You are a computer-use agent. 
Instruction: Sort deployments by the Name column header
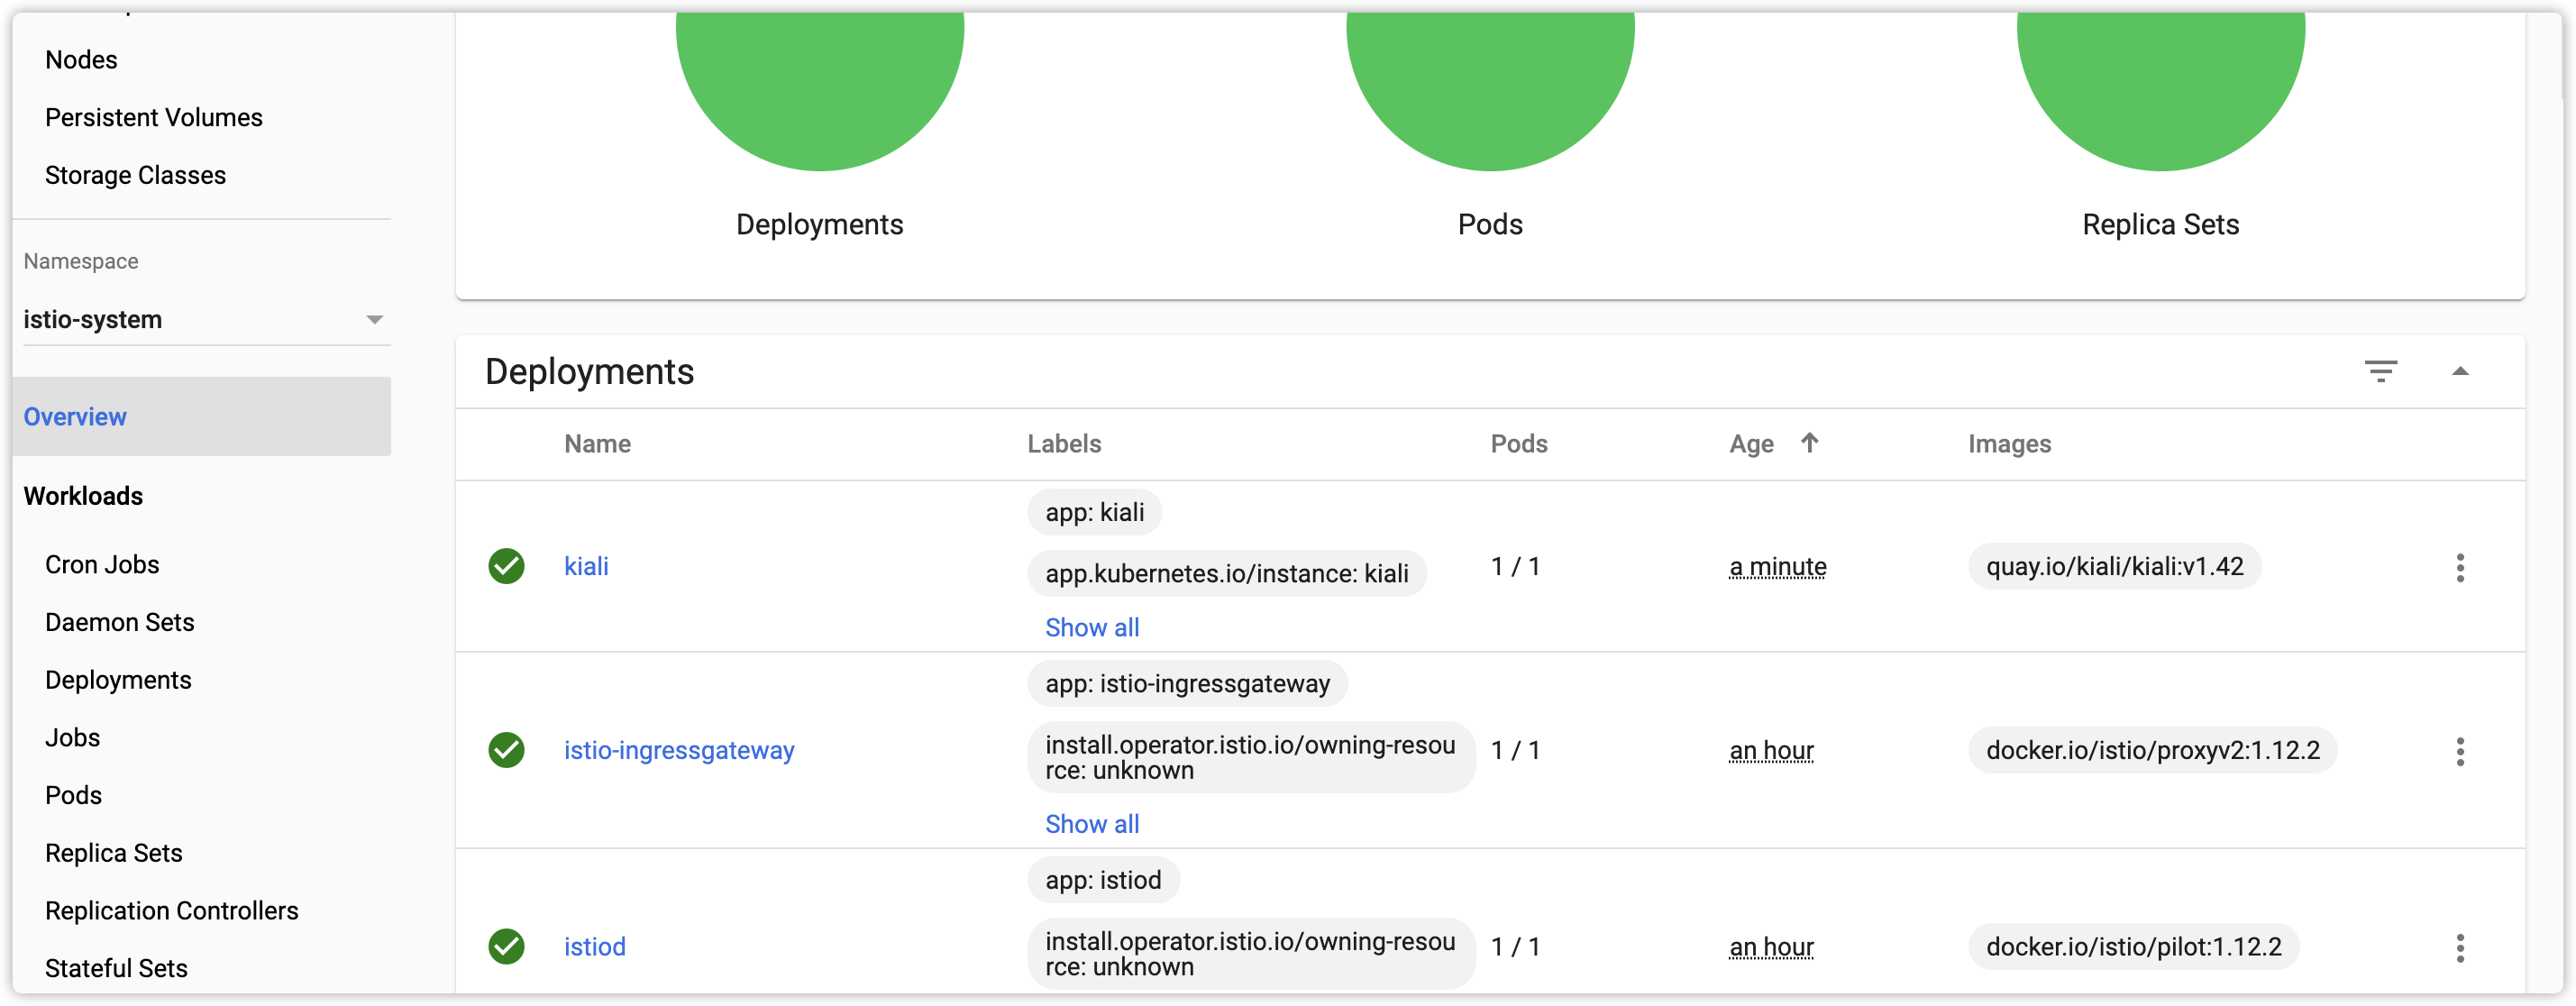[597, 444]
